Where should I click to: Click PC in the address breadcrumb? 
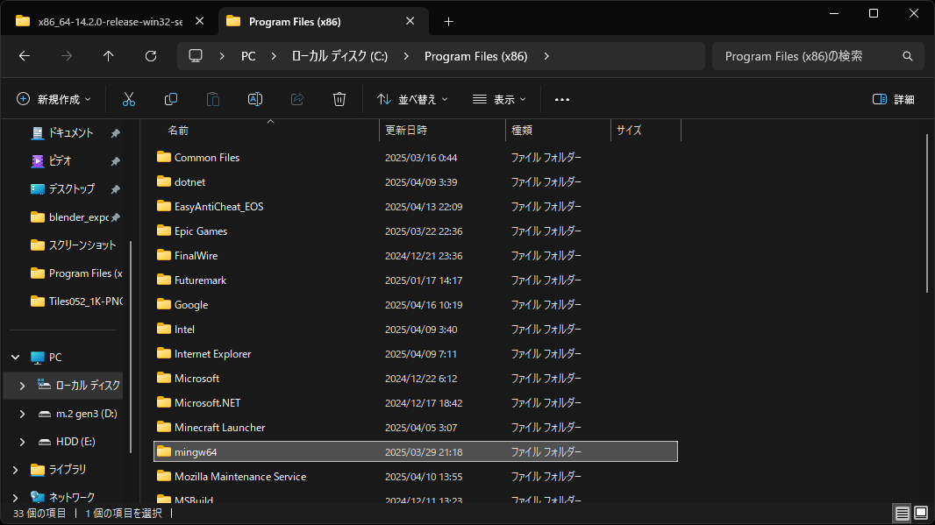[x=248, y=56]
